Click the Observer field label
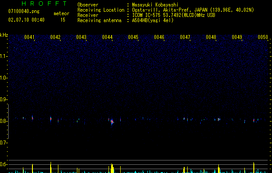The width and height of the screenshot is (272, 173). pos(88,5)
